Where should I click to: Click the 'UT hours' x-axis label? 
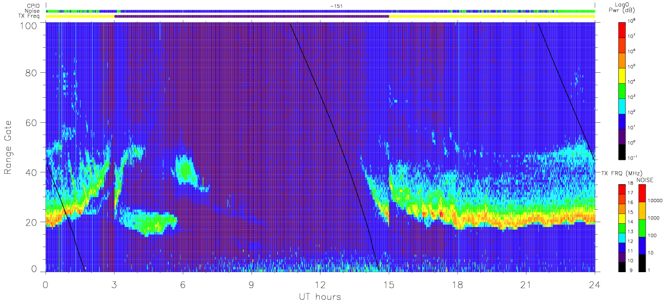(319, 297)
